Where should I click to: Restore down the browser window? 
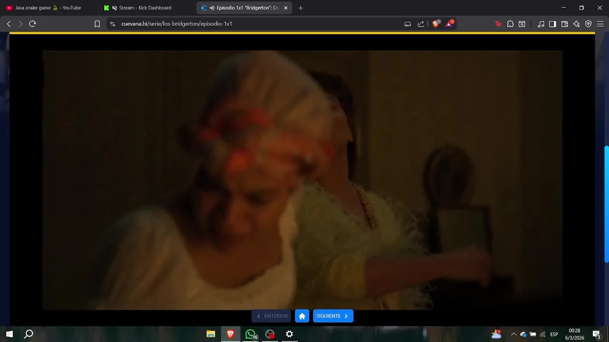coord(581,8)
